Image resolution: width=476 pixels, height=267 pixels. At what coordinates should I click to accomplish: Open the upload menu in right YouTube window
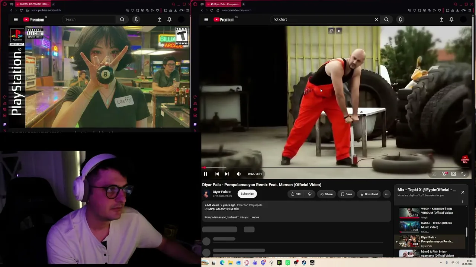(x=441, y=20)
